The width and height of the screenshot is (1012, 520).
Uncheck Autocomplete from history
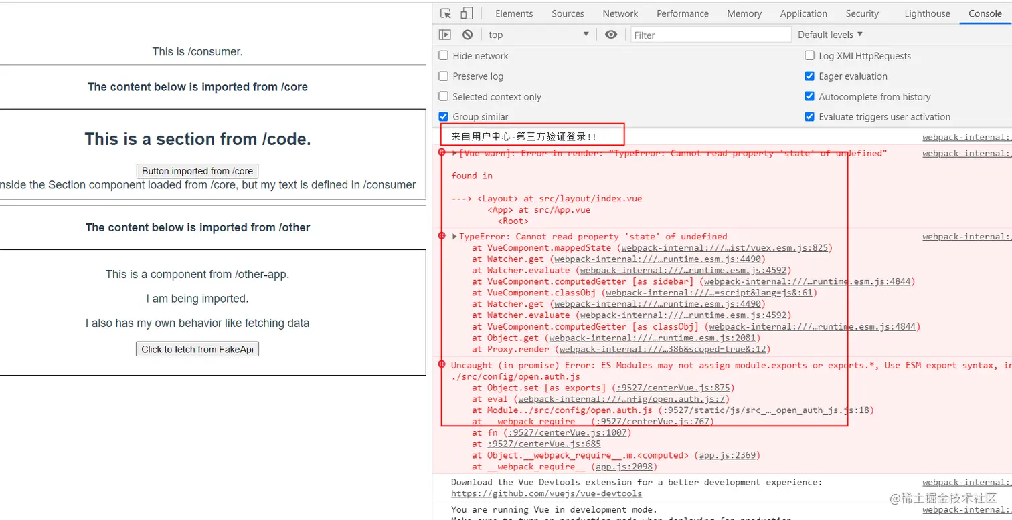click(x=809, y=97)
